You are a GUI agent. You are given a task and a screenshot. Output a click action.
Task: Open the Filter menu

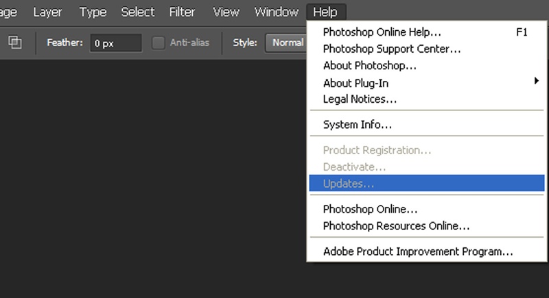pos(182,12)
